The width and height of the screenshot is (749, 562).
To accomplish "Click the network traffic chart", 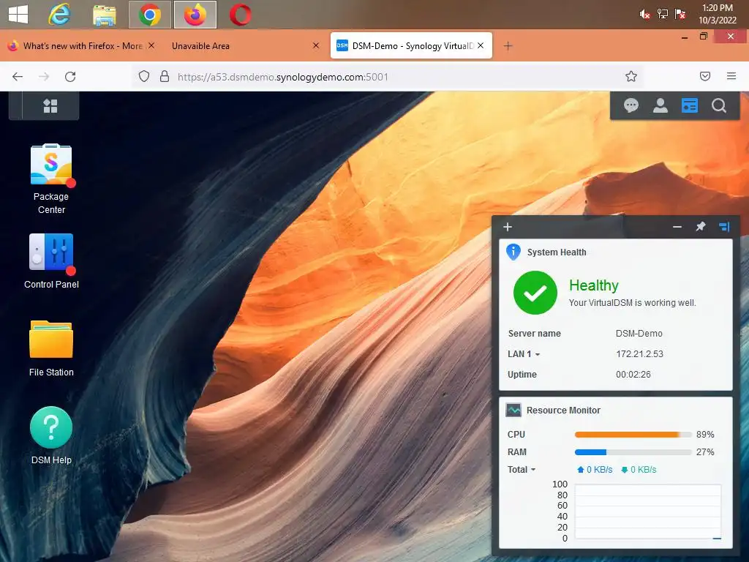I will 648,512.
